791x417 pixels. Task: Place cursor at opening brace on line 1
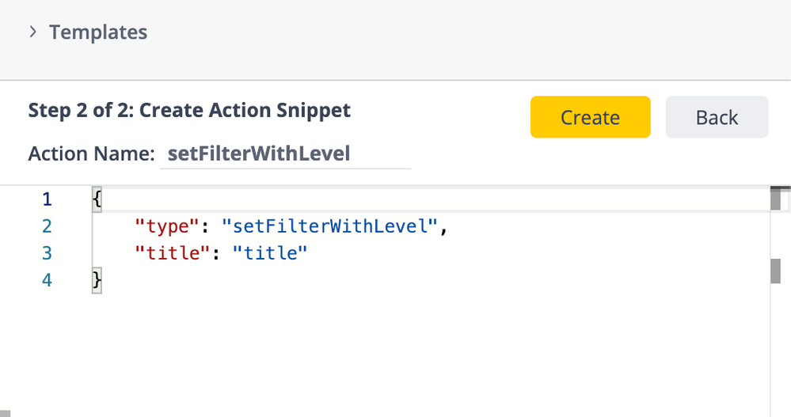pos(97,199)
